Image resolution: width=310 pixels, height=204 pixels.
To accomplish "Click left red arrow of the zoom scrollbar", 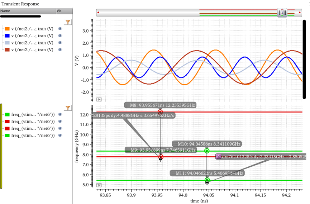I will (99, 13).
